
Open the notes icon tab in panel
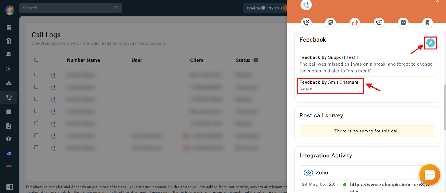point(330,23)
